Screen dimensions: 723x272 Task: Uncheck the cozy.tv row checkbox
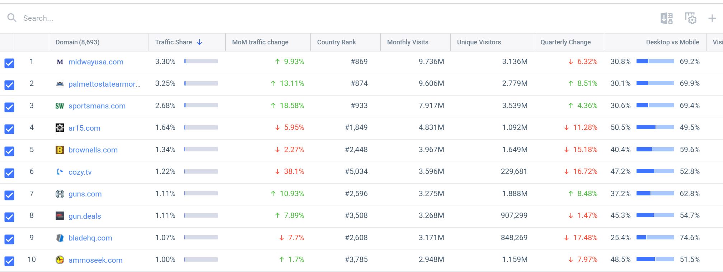click(x=9, y=173)
